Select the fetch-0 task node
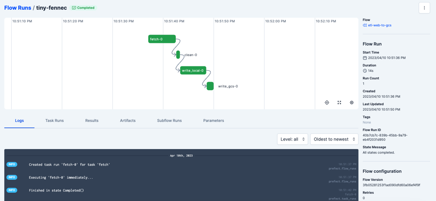 pos(162,39)
